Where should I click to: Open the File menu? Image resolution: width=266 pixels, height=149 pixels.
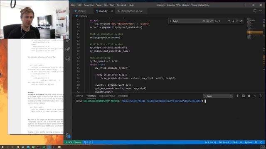point(73,5)
